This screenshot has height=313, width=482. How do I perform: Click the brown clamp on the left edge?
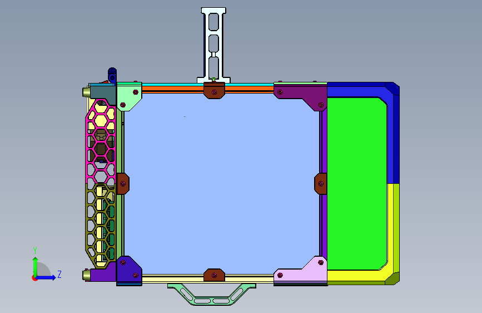[x=123, y=184]
